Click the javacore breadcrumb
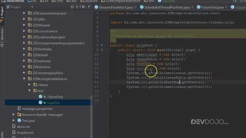The height and width of the screenshot is (138, 246). click(x=91, y=1)
